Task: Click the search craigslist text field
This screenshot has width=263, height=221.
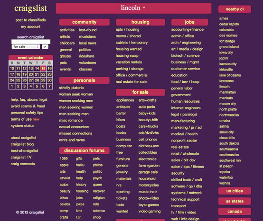Action: 31,42
